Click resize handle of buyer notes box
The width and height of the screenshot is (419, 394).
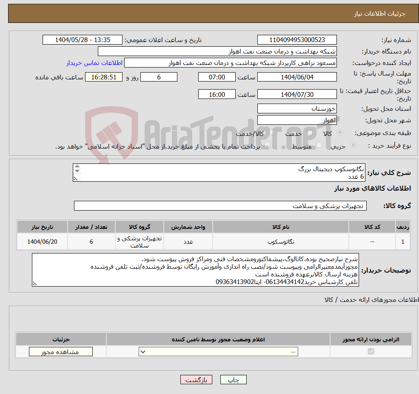pyautogui.click(x=34, y=284)
